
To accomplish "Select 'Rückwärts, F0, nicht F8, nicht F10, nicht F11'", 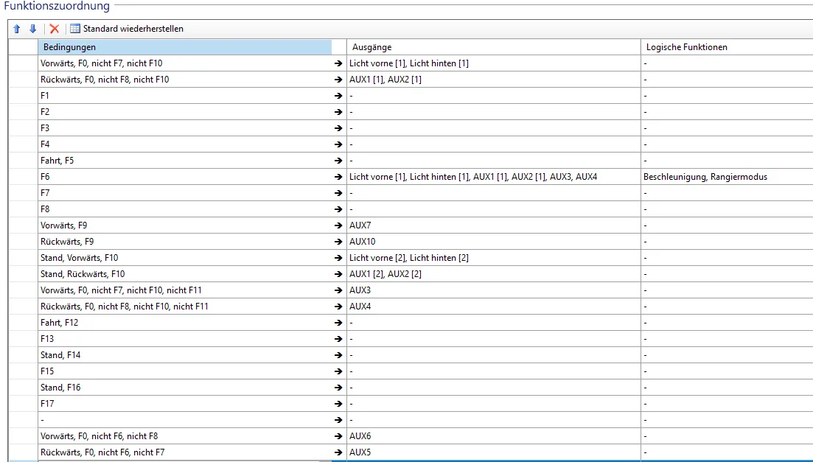I will [184, 307].
